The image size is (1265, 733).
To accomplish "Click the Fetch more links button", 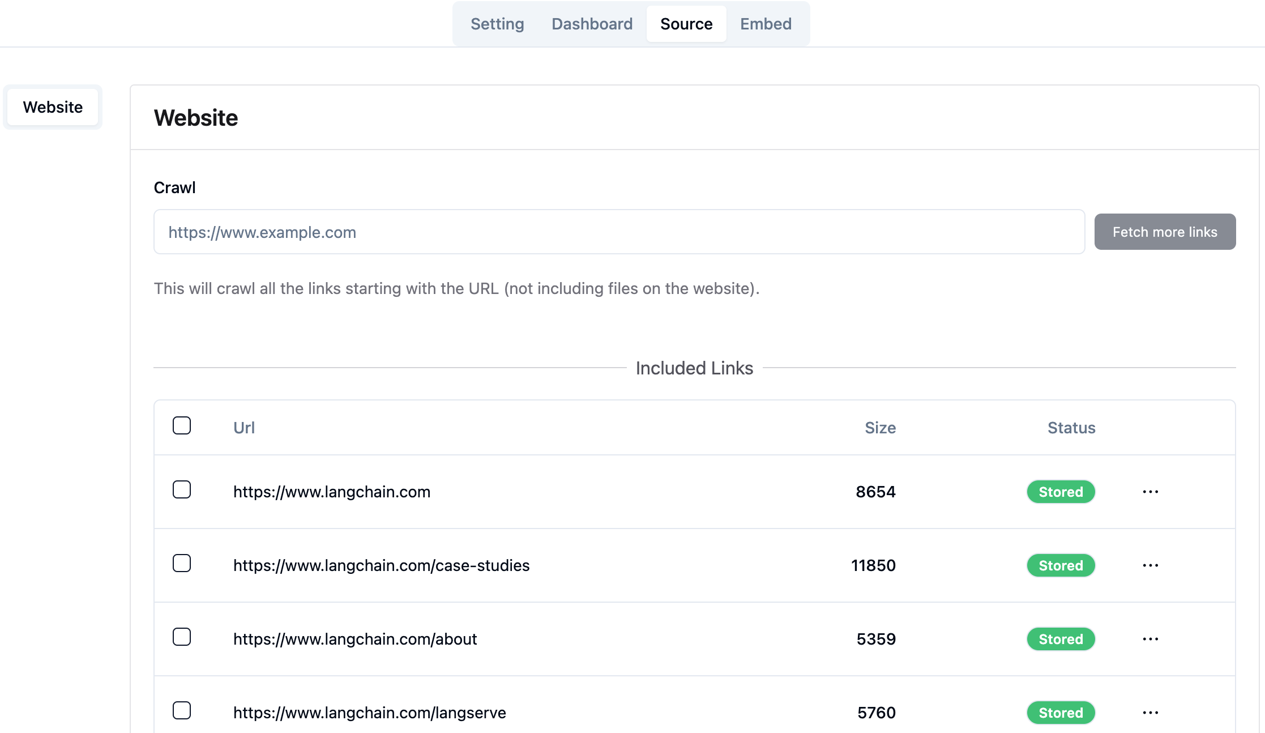I will click(1165, 232).
